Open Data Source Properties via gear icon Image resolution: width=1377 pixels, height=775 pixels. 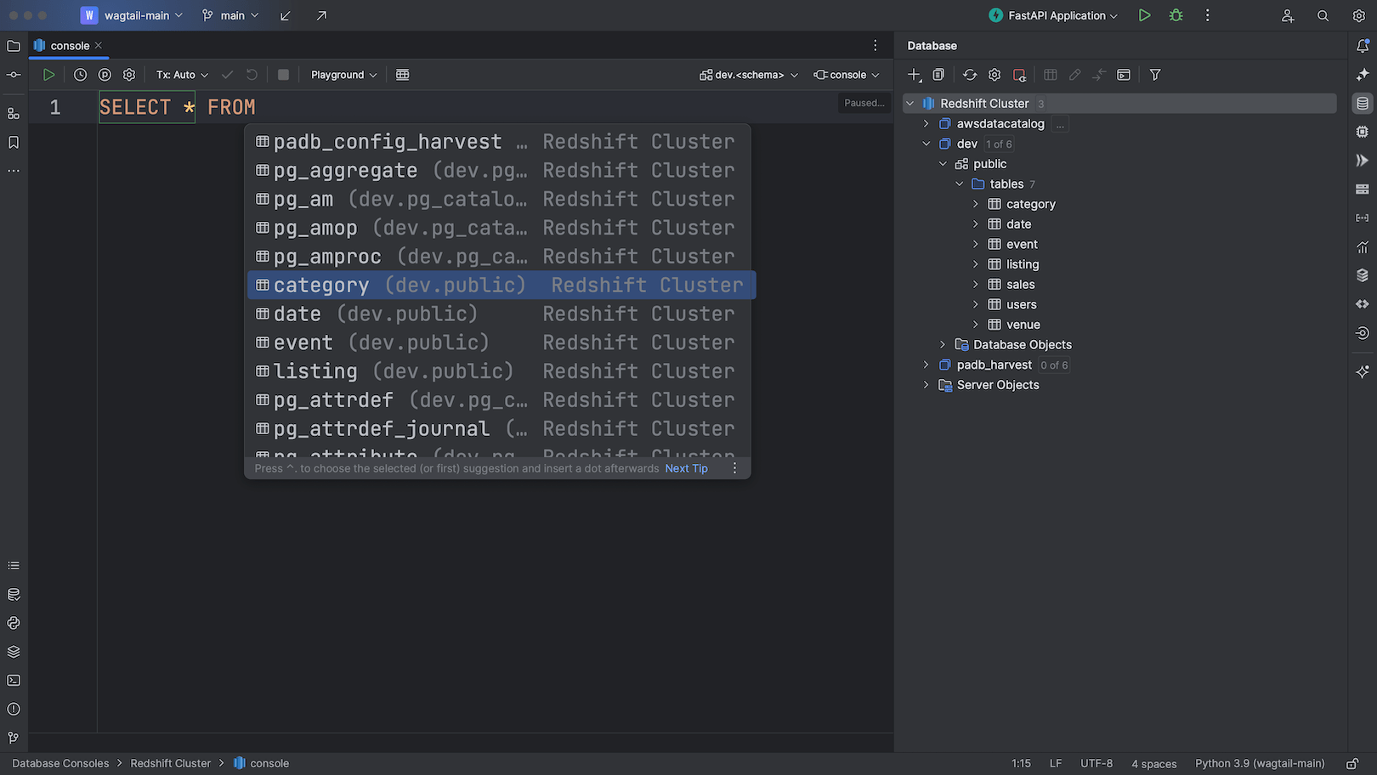coord(994,75)
